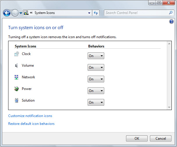Click the Solution system icon

(17, 100)
